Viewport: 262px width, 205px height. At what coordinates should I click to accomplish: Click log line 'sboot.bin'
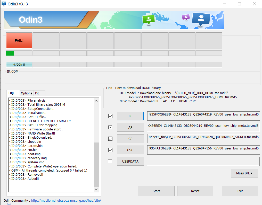[25, 142]
